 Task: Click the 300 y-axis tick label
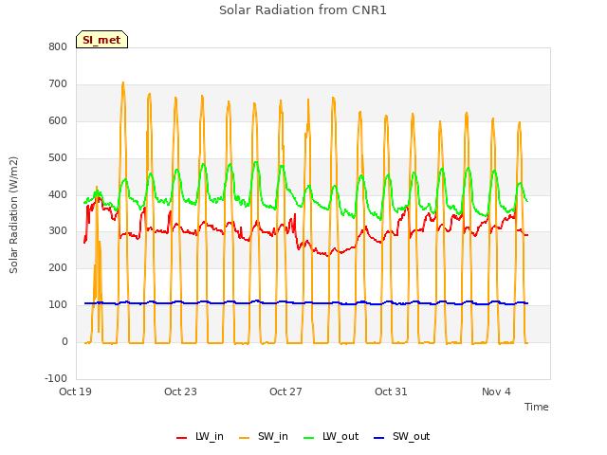coord(58,231)
